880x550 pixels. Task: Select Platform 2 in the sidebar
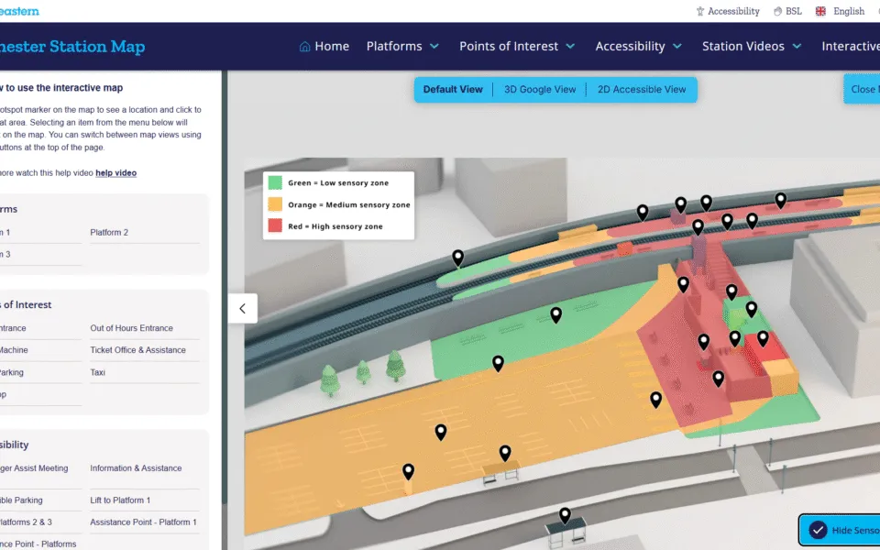coord(109,232)
